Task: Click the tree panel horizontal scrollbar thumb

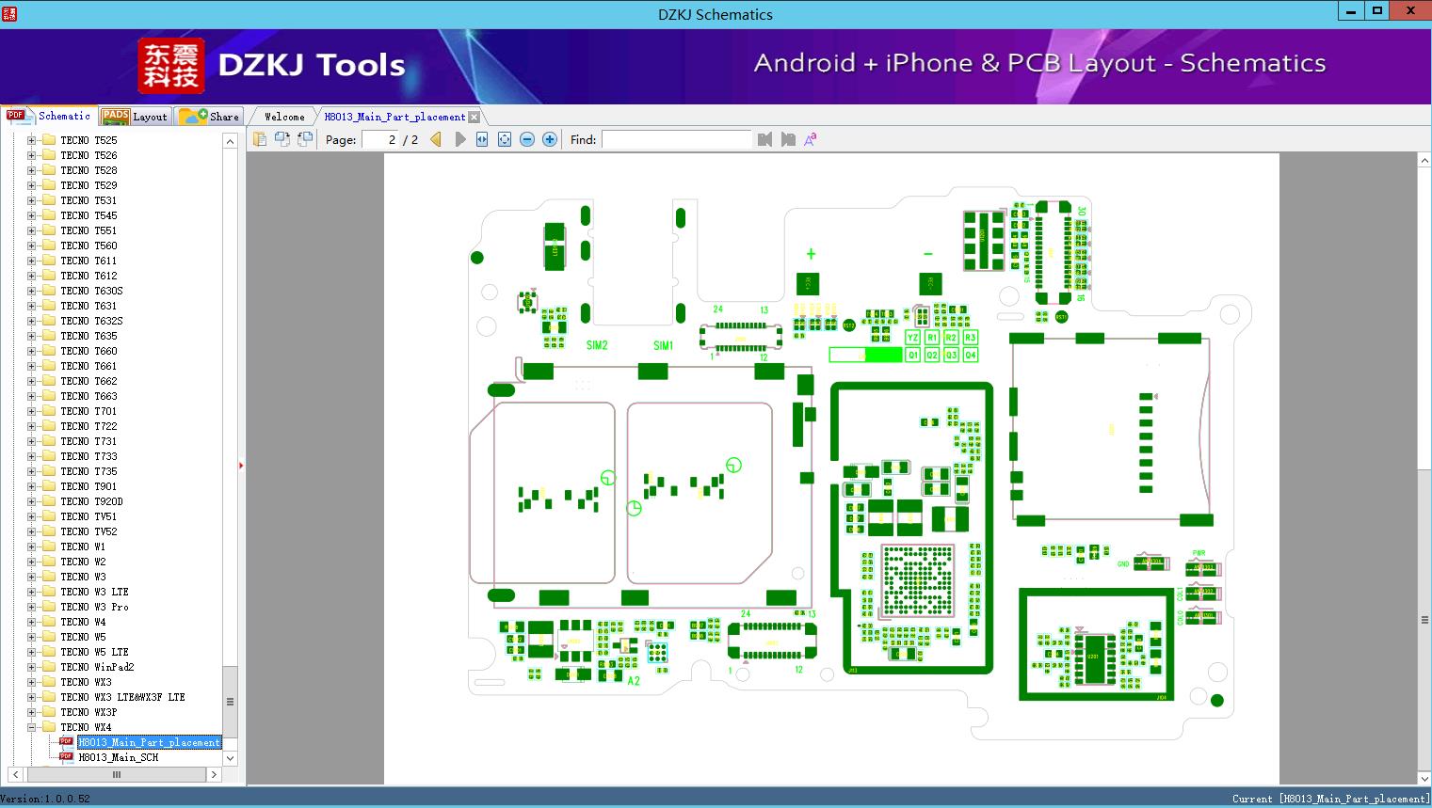Action: tap(117, 774)
